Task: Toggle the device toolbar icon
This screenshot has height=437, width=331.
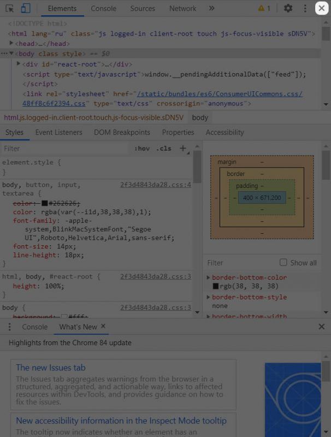Action: click(x=26, y=8)
